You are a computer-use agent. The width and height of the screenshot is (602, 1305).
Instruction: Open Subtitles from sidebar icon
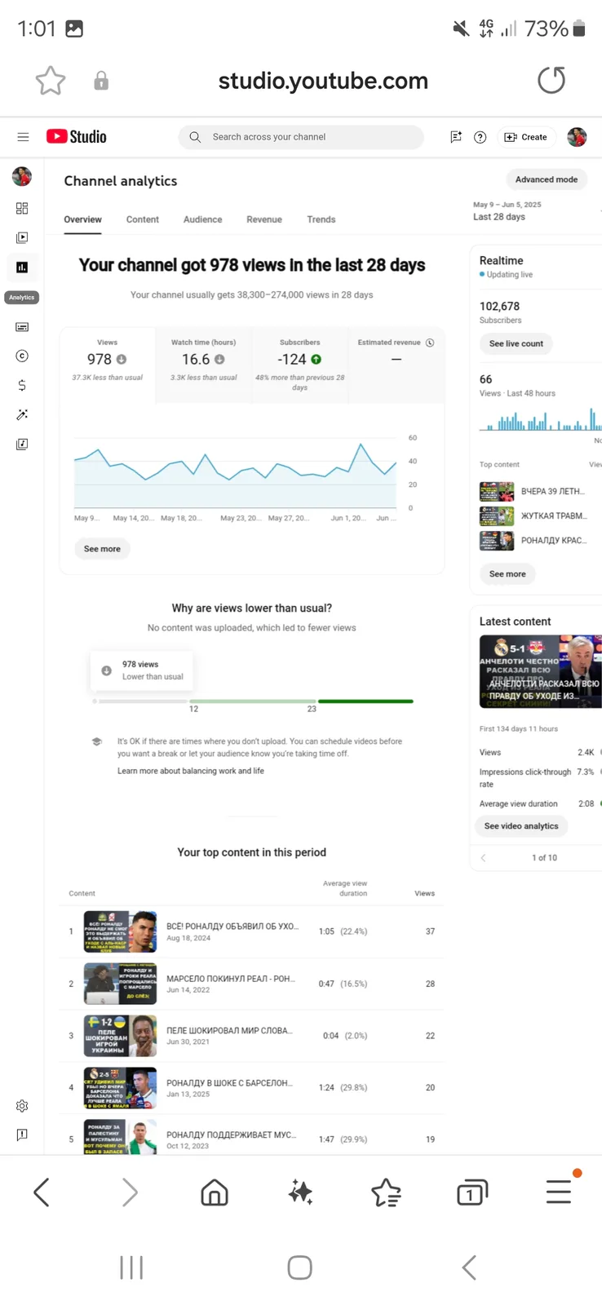[22, 327]
